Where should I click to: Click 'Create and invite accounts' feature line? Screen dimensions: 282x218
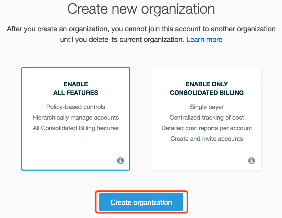pos(207,139)
